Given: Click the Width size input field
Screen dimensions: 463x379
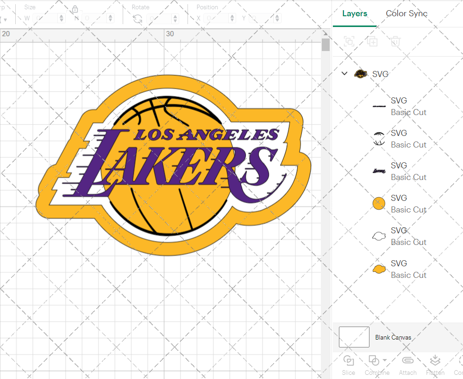Looking at the screenshot, I should [45, 19].
